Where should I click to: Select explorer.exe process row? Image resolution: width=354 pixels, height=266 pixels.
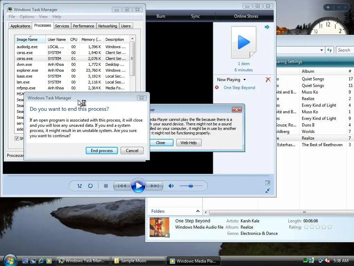pos(72,70)
